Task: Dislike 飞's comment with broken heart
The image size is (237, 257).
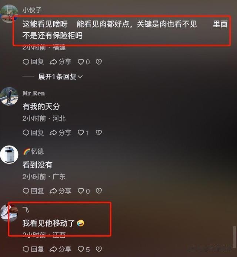Action: click(x=99, y=249)
